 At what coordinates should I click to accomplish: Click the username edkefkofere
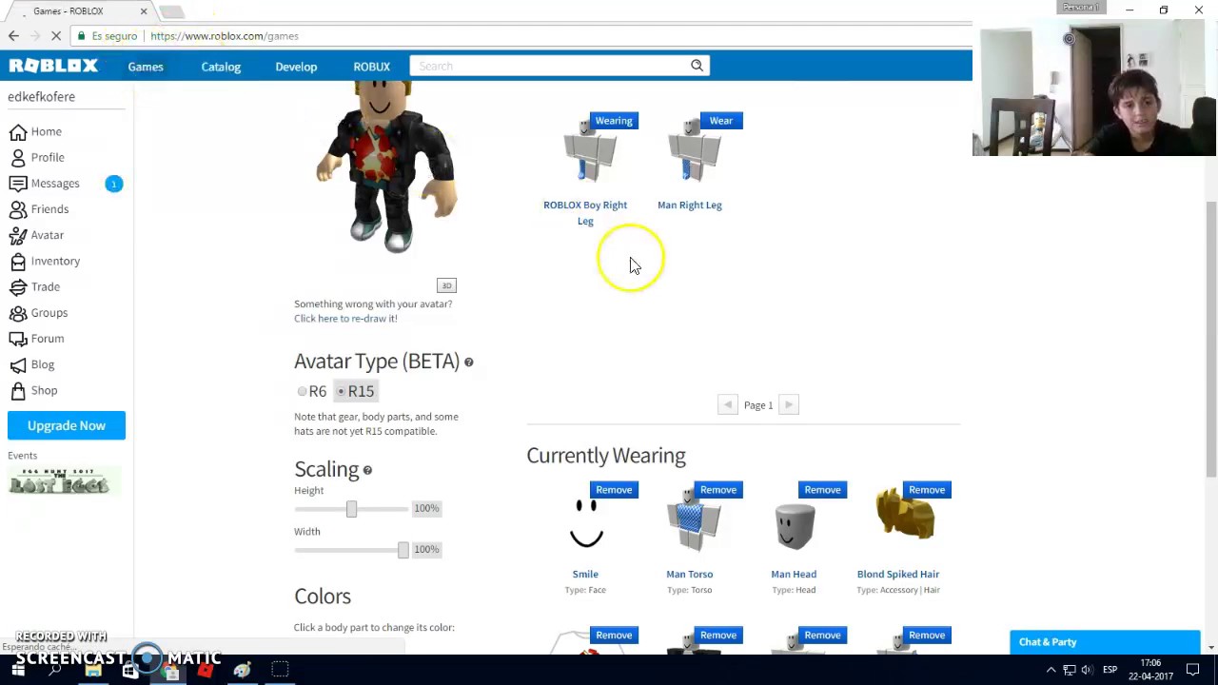[x=41, y=96]
